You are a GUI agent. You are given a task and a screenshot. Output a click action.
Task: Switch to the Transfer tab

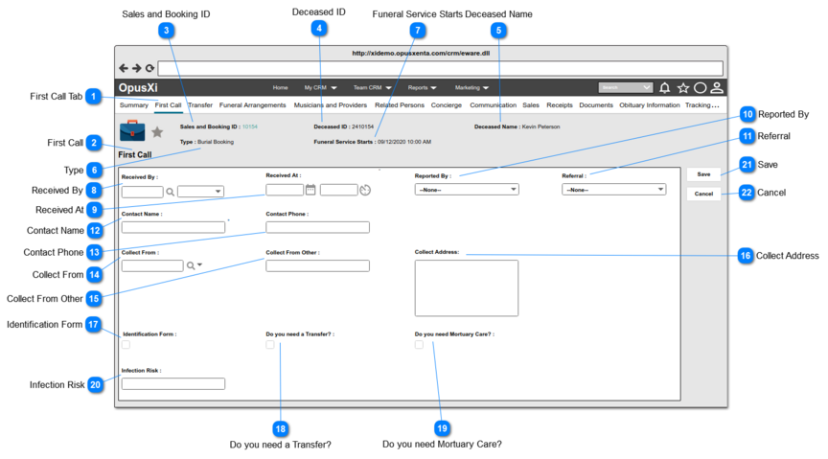(x=200, y=105)
